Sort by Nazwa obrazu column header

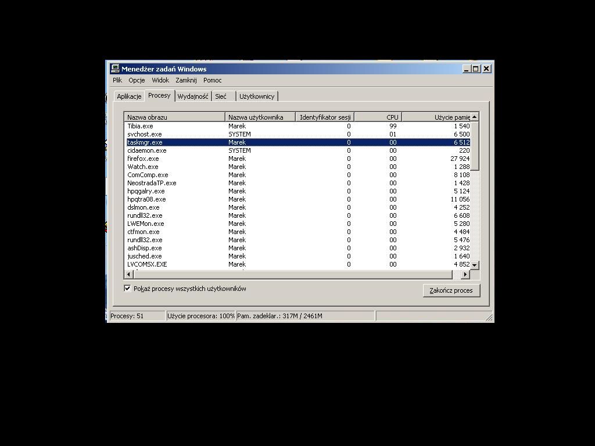(x=174, y=117)
